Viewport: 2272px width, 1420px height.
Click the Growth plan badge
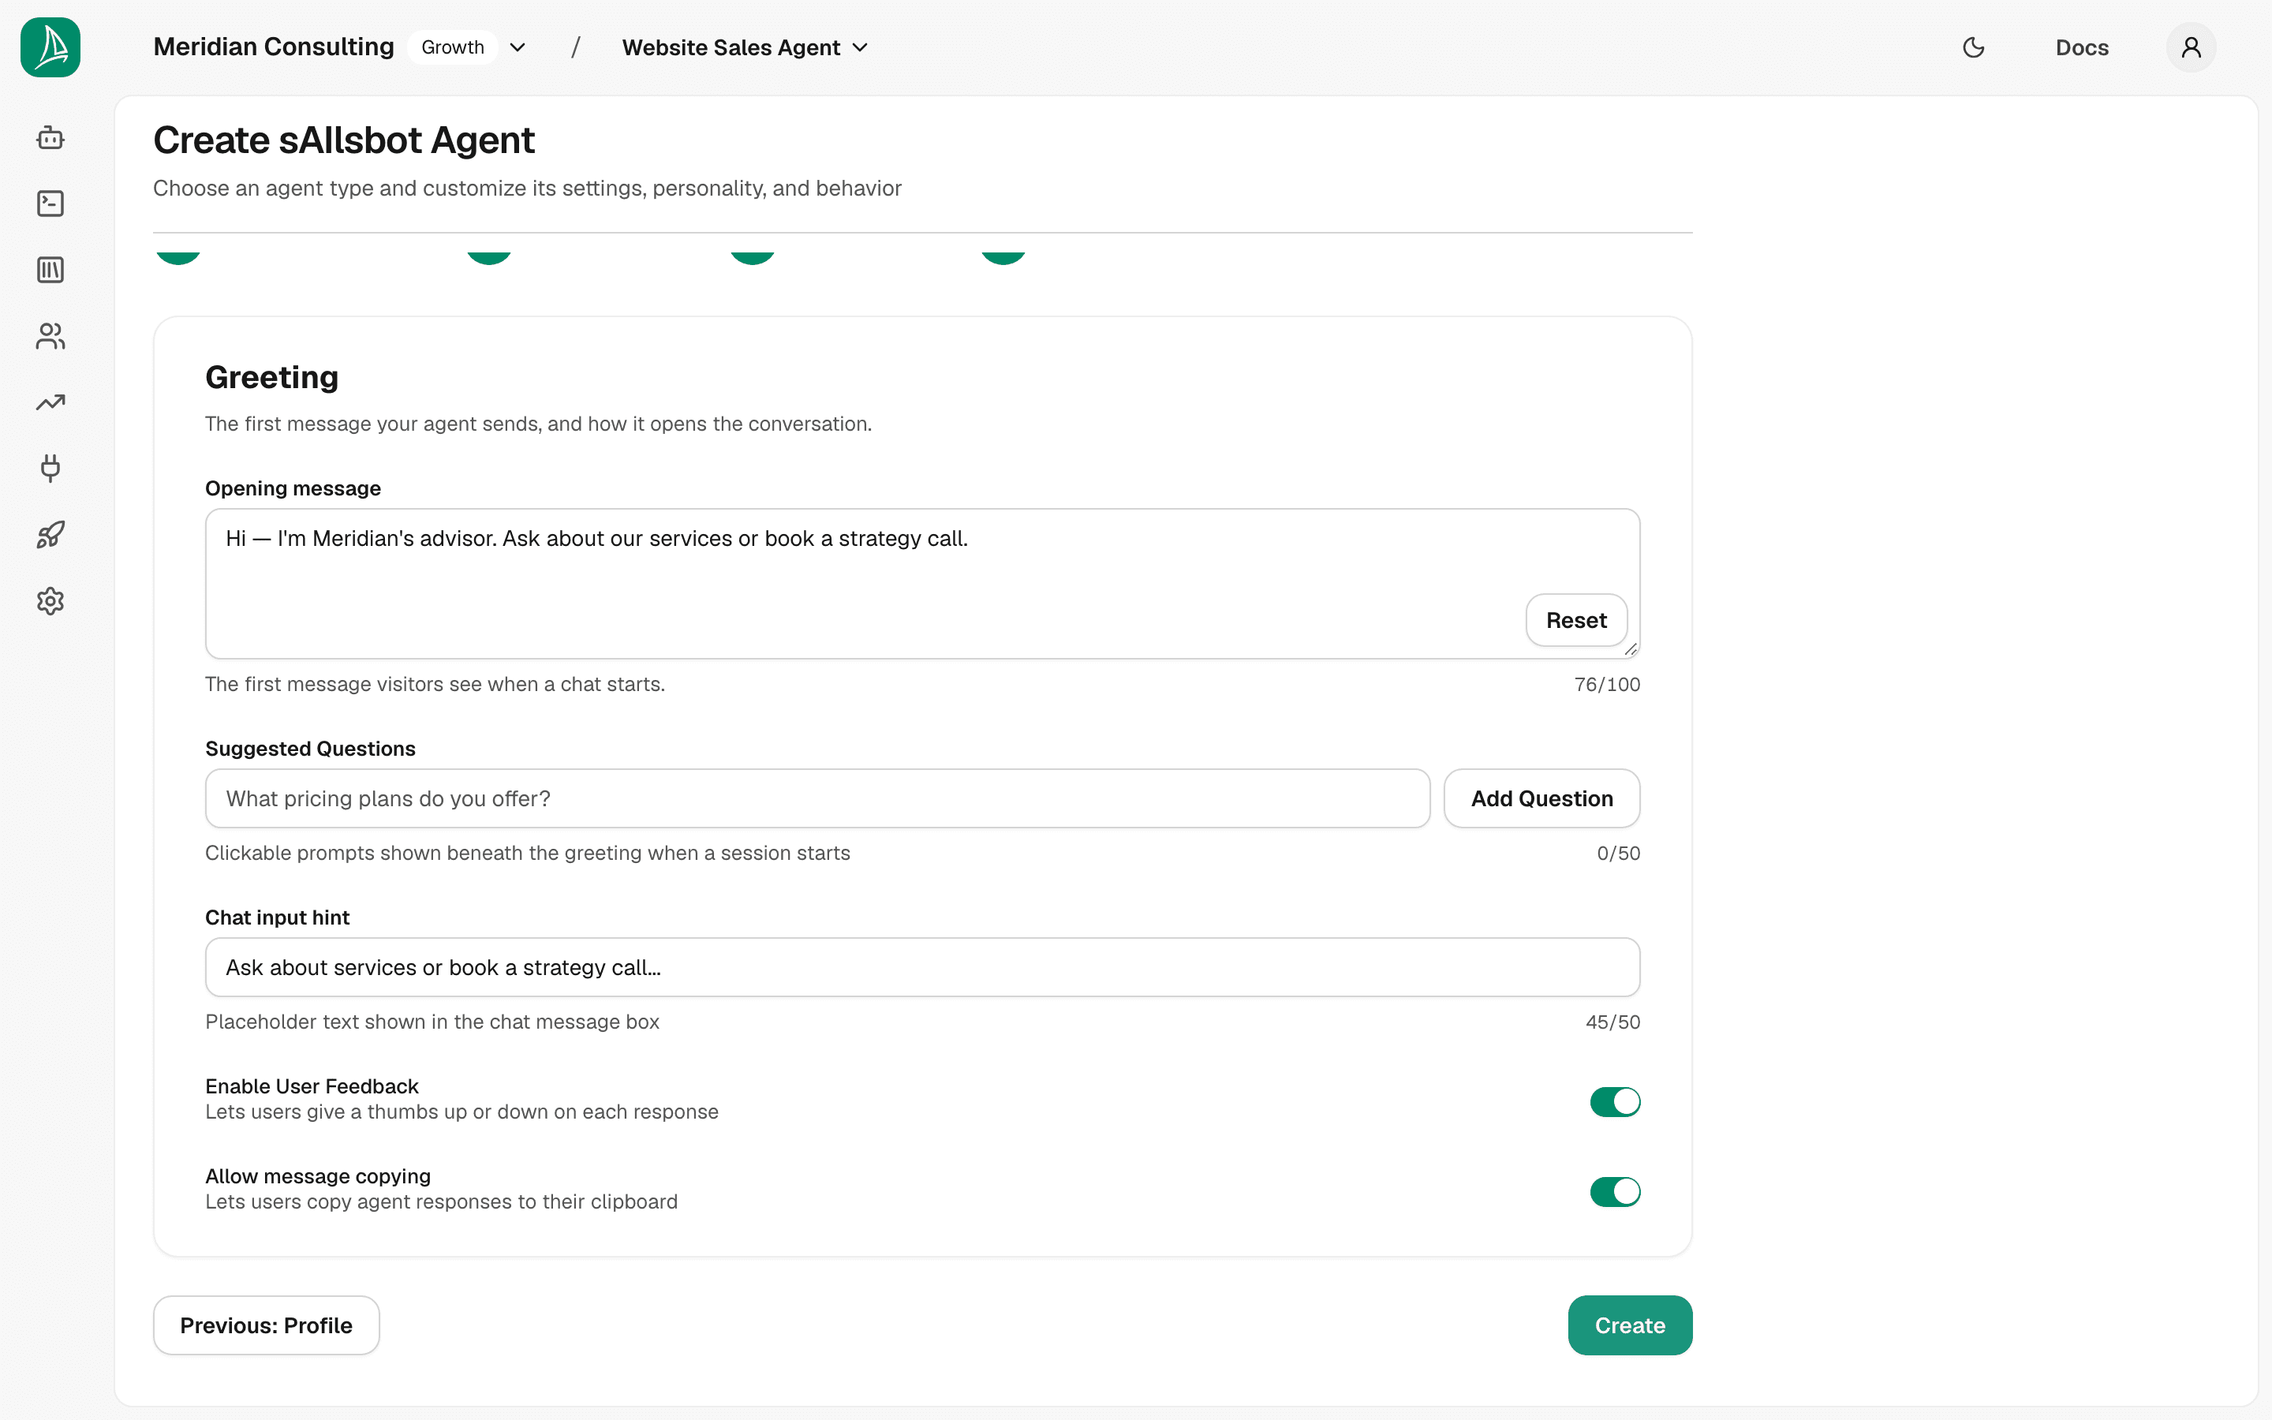(453, 47)
